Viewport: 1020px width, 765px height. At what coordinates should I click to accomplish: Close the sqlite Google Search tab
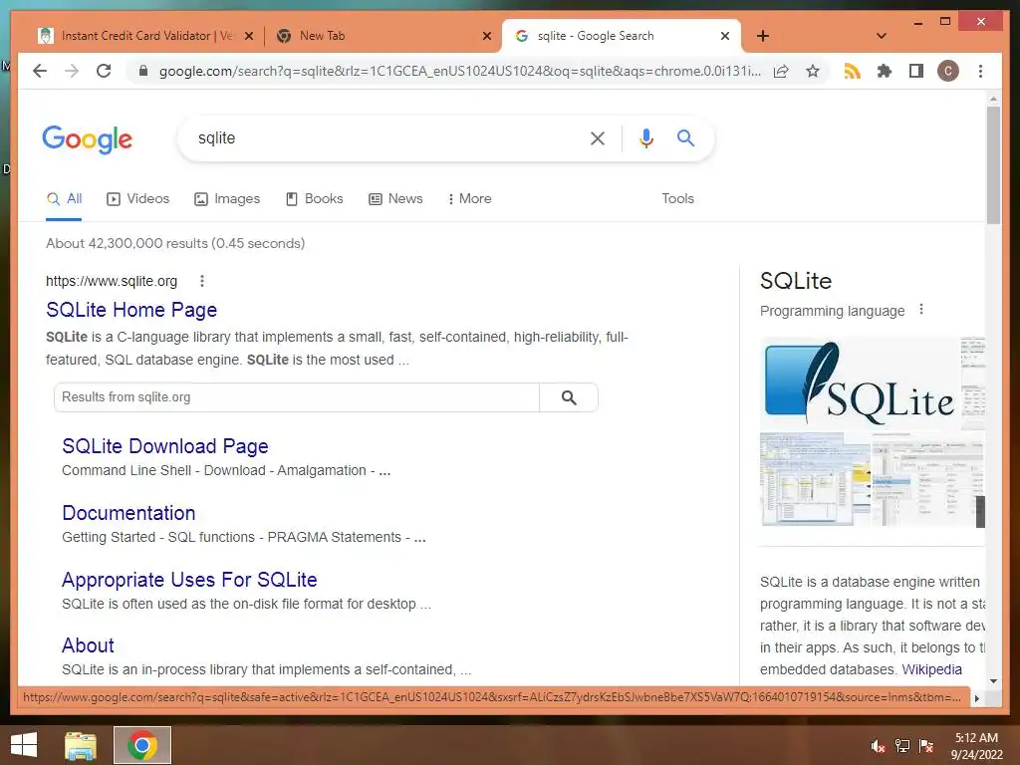(x=725, y=36)
